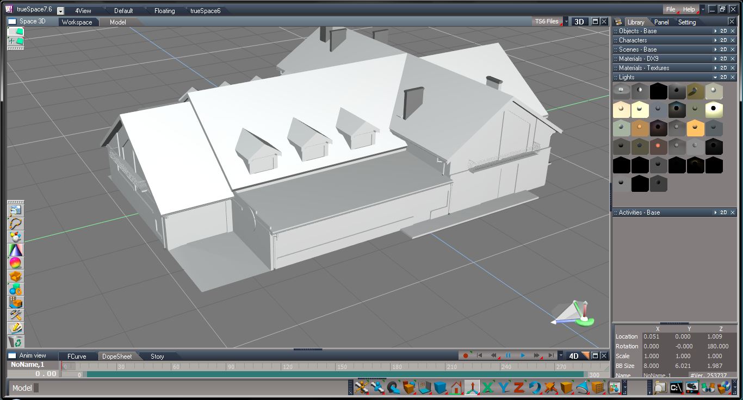Switch to the Model tab
The width and height of the screenshot is (743, 400).
(x=118, y=22)
